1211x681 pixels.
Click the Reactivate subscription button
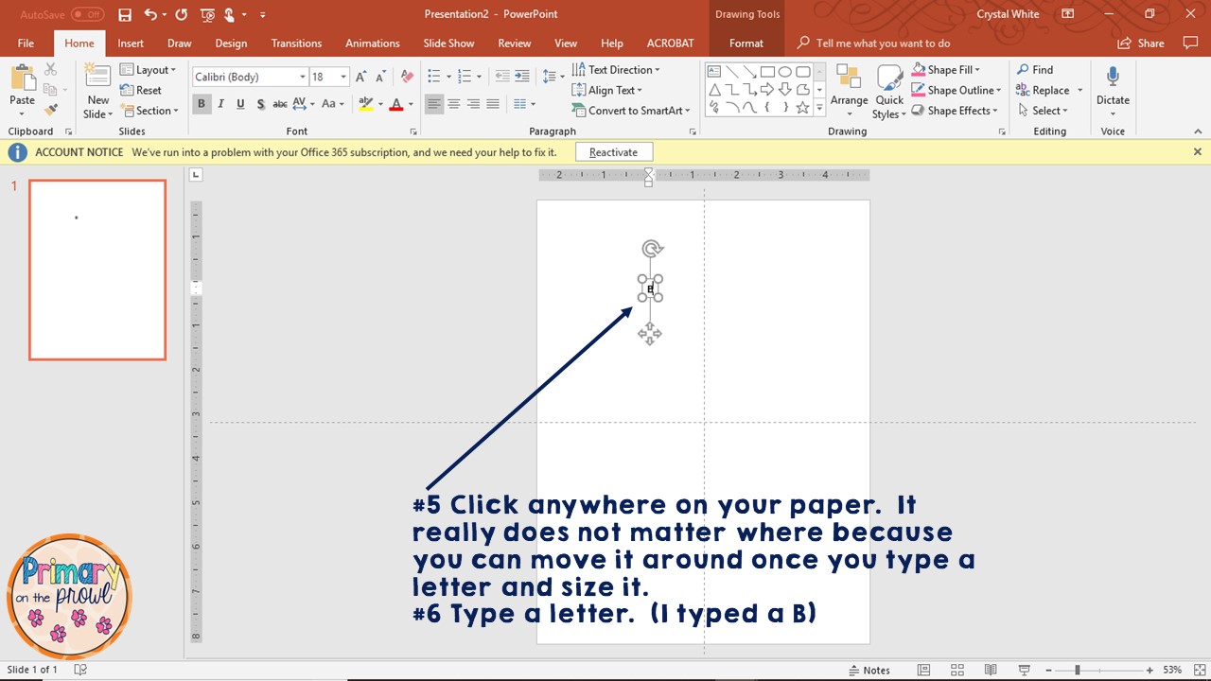(613, 151)
